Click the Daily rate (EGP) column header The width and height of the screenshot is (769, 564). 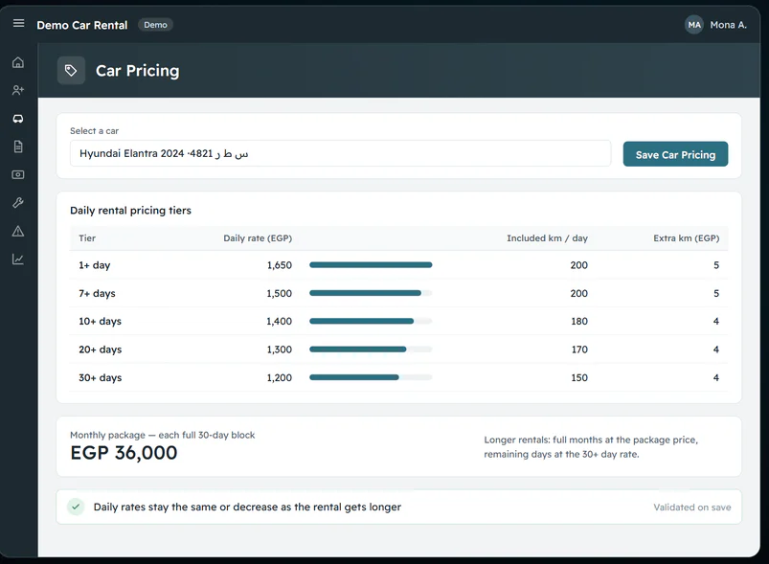(x=258, y=238)
